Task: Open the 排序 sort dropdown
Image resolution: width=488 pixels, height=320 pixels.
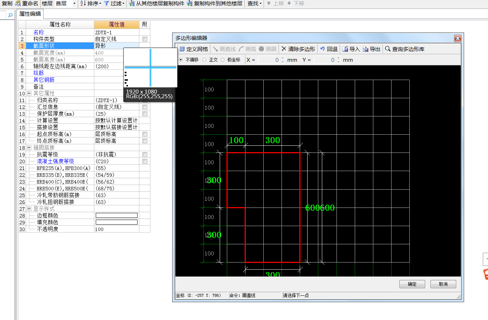Action: point(90,3)
